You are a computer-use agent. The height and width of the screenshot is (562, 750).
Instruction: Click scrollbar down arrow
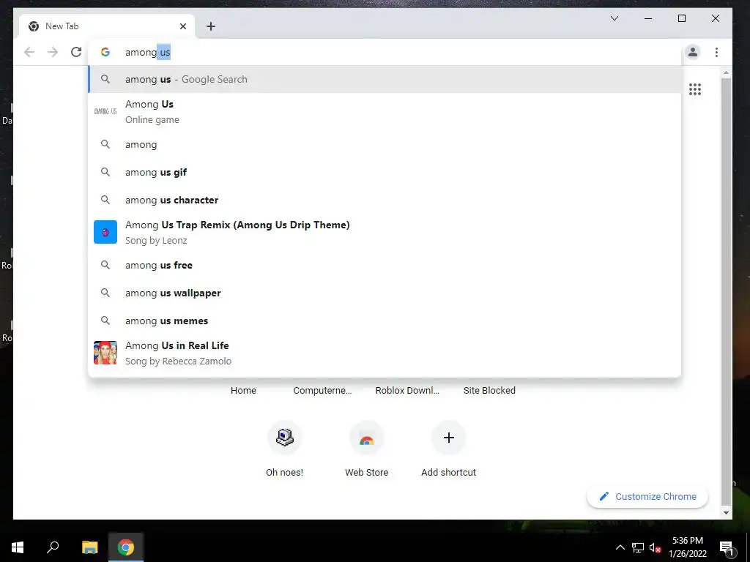tap(726, 513)
